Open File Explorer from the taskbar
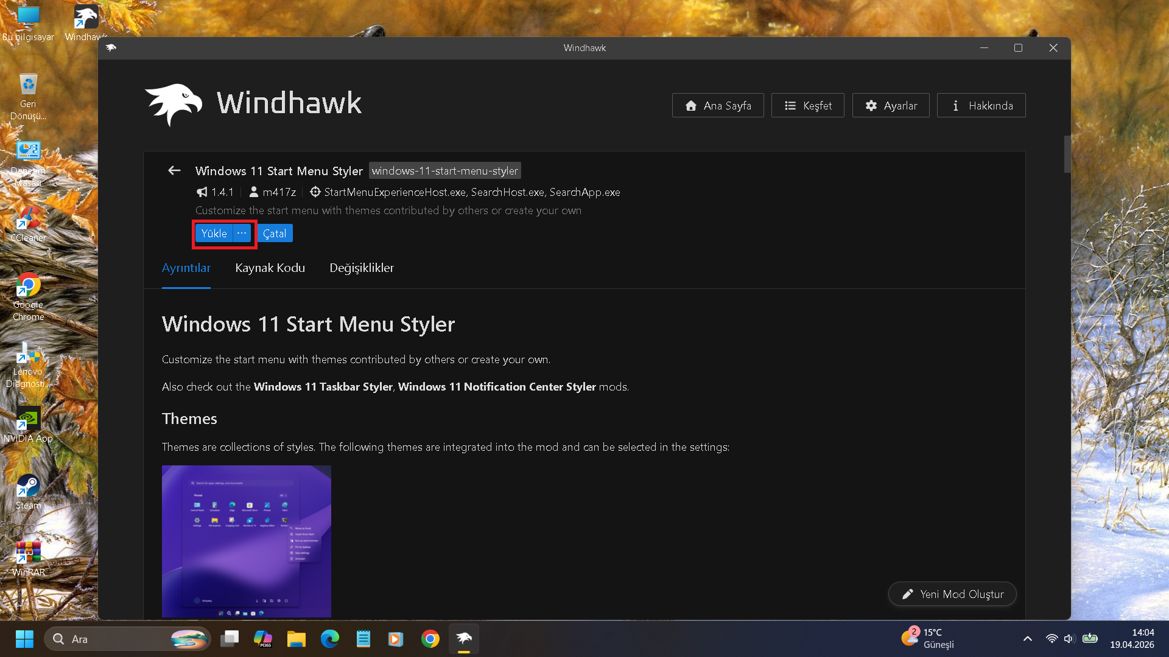1169x657 pixels. (x=297, y=639)
